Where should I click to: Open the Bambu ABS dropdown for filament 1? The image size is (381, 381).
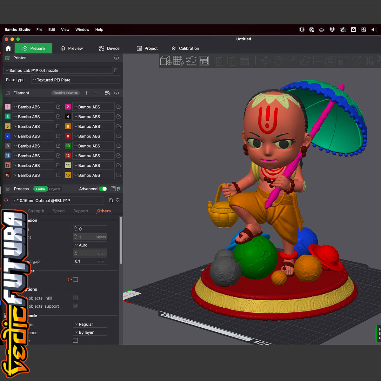(x=33, y=107)
